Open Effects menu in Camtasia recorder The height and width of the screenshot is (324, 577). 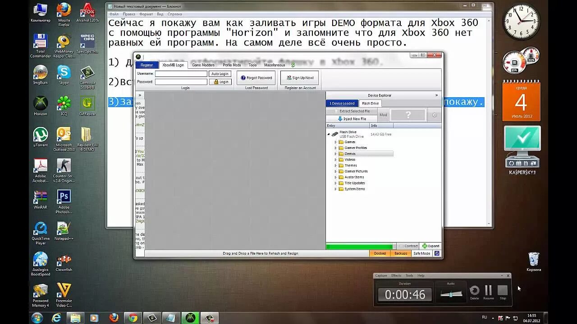click(x=396, y=275)
